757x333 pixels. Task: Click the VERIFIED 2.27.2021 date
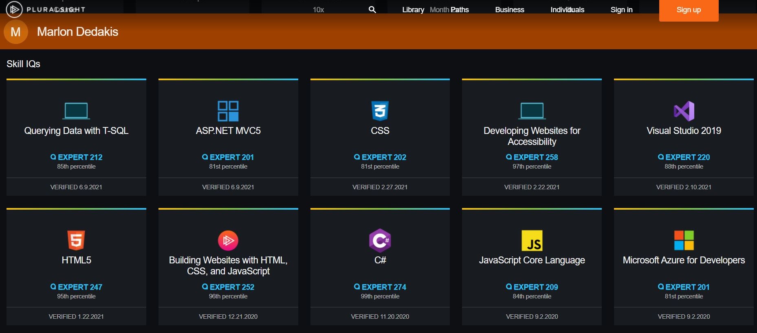[x=380, y=187]
